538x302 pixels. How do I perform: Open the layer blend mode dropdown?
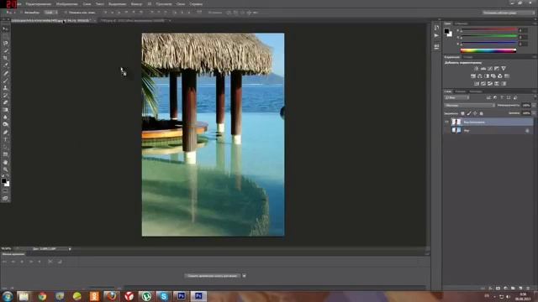pyautogui.click(x=469, y=106)
